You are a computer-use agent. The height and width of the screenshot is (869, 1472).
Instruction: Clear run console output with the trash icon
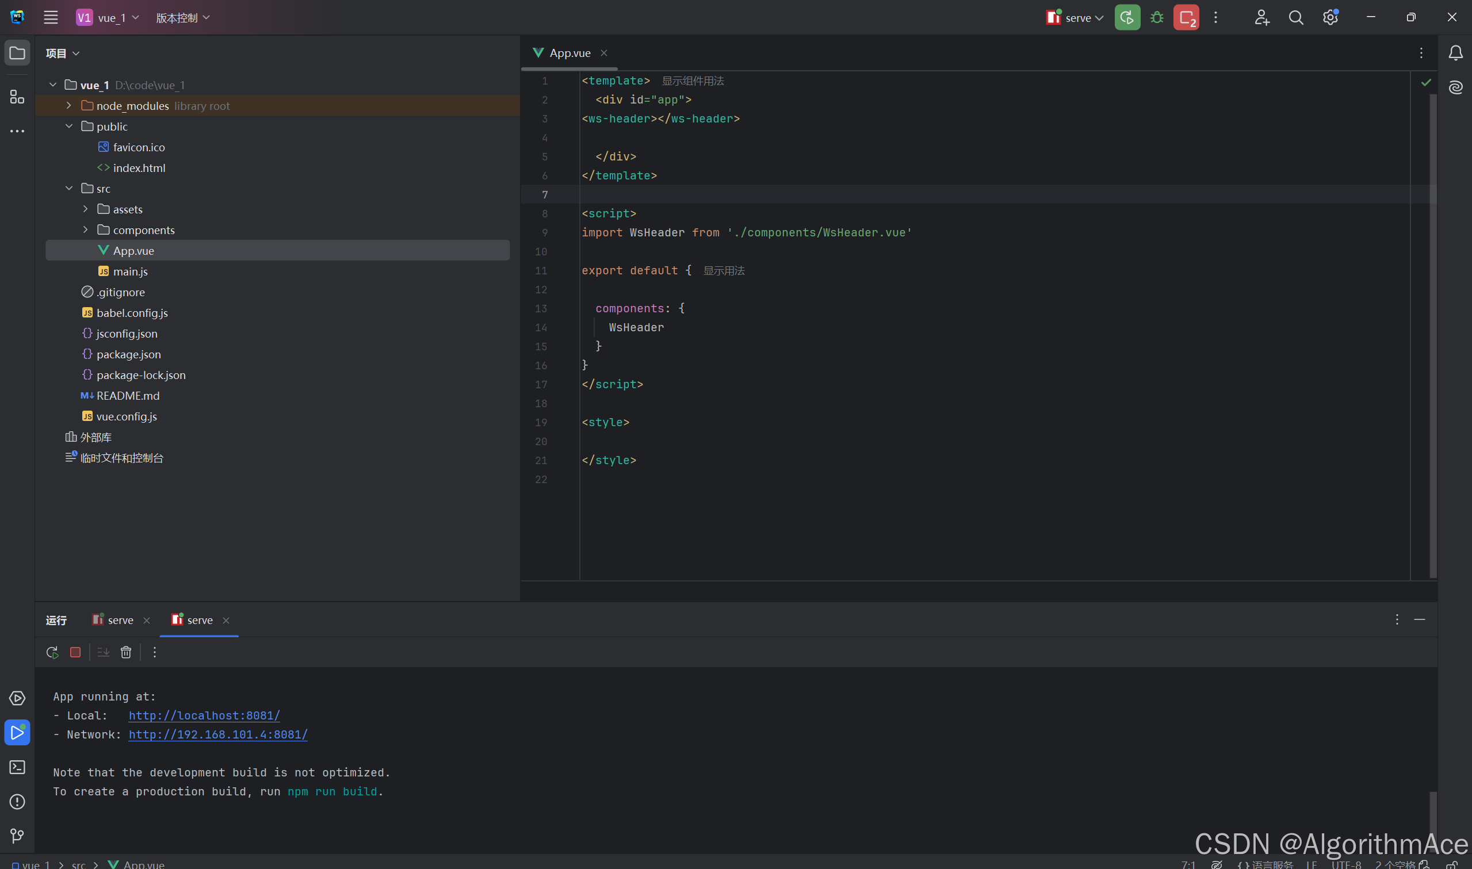(126, 652)
